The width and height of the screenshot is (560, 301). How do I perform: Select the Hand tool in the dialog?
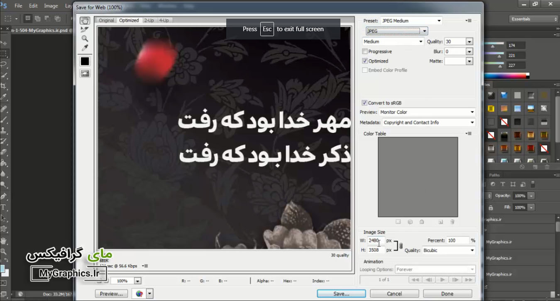85,20
